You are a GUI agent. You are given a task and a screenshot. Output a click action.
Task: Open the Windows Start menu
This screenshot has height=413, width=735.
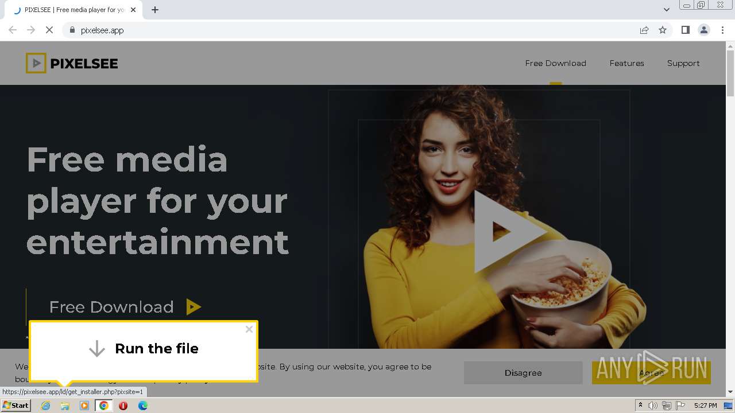[x=16, y=406]
